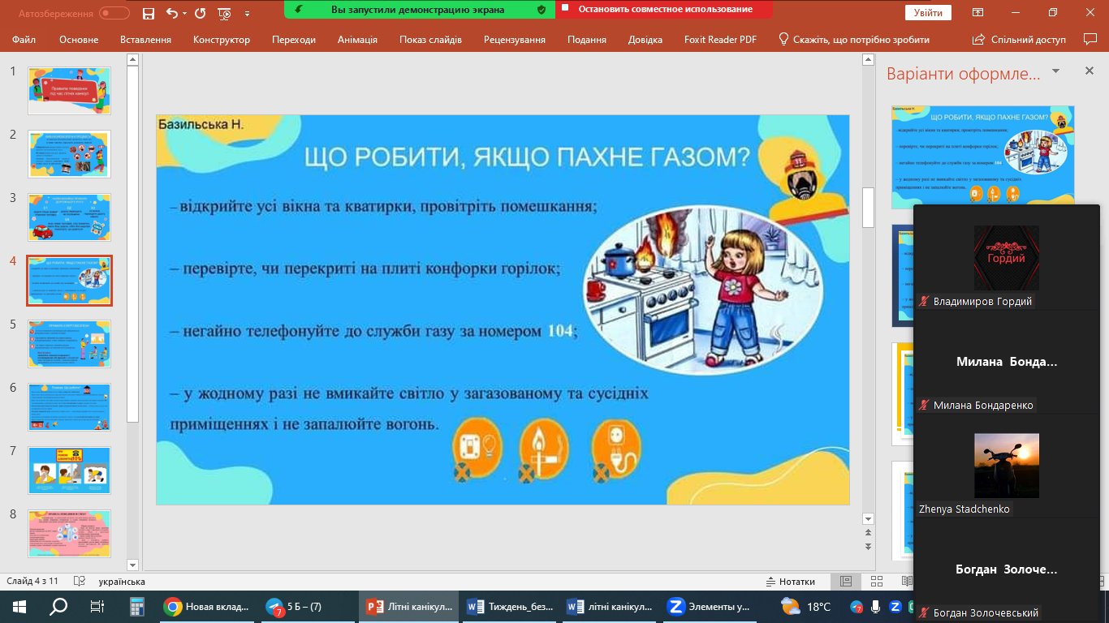Switch to Normal view icon
The height and width of the screenshot is (623, 1109).
click(x=846, y=582)
